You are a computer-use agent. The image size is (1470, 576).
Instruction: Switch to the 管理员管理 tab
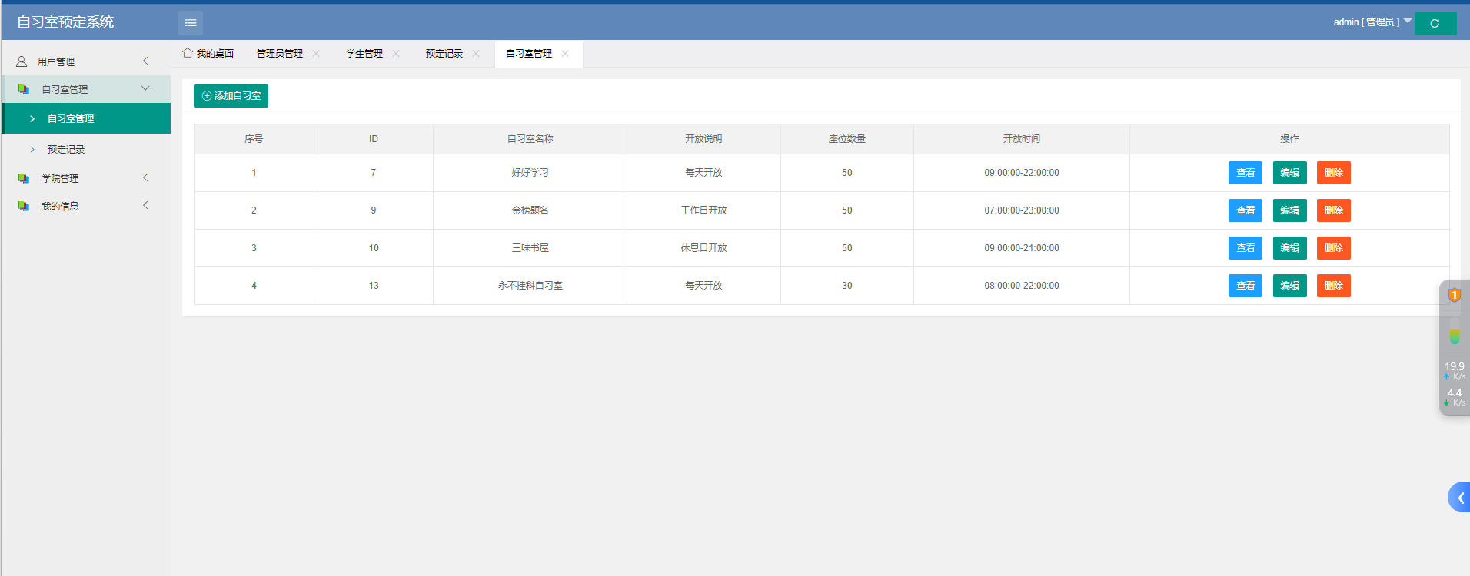pos(280,53)
